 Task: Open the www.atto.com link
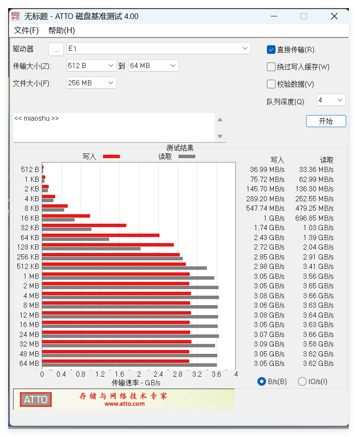coord(125,404)
